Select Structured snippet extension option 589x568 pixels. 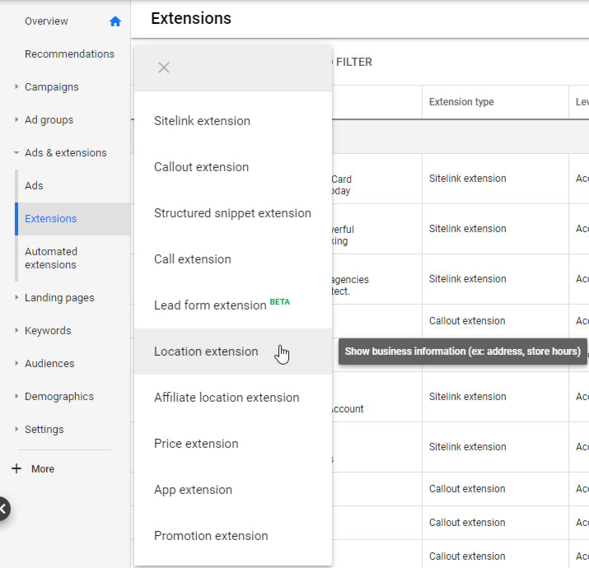click(232, 213)
